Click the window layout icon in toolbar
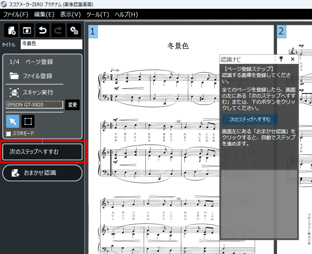The image size is (312, 254). 27,31
